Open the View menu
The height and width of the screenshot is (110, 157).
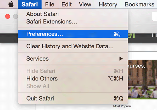pyautogui.click(x=85, y=4)
